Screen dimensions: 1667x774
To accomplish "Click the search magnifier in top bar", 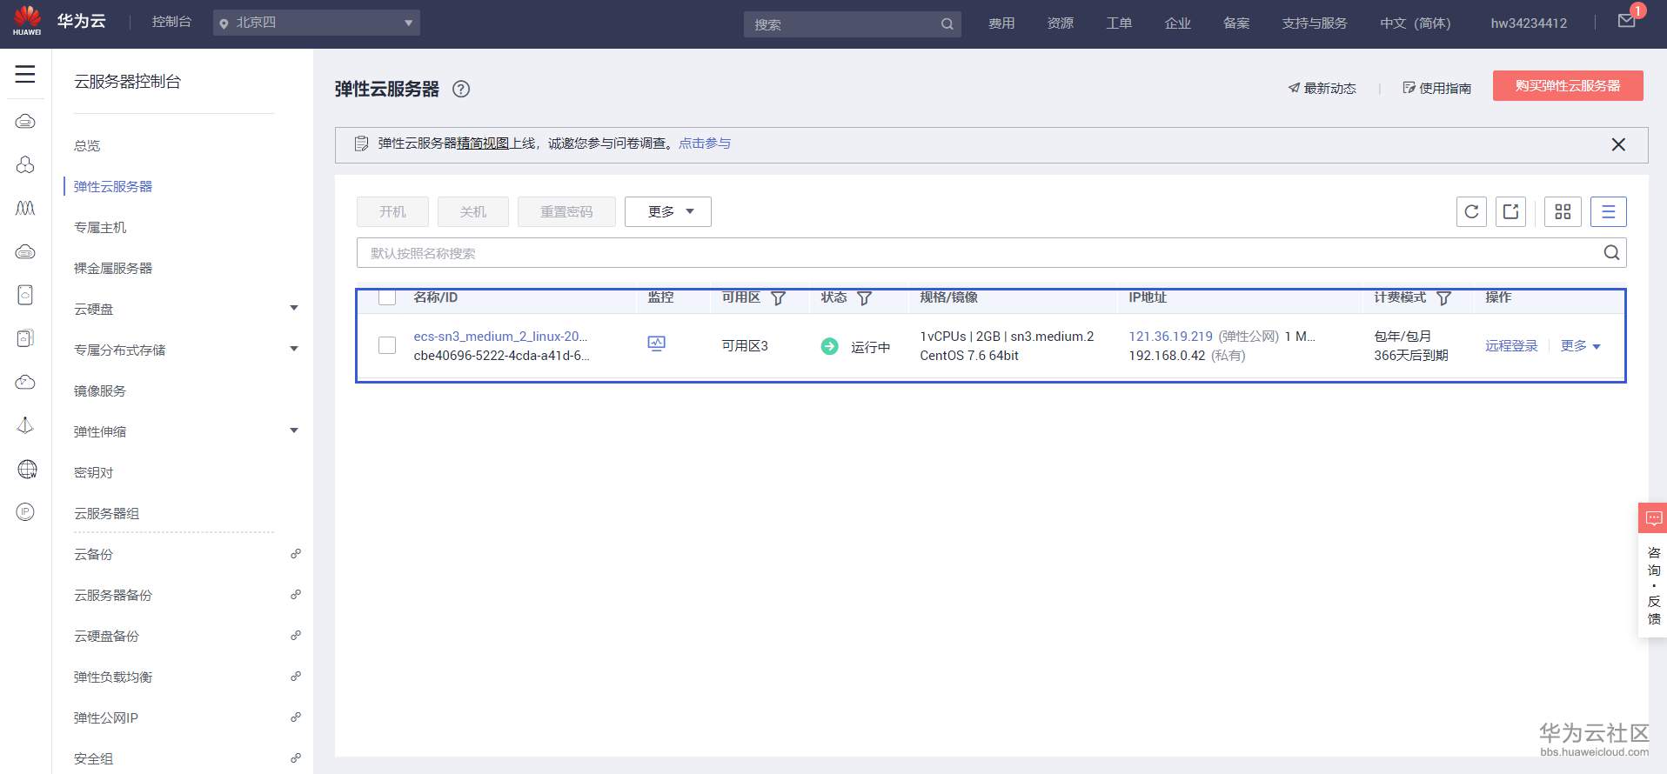I will 947,24.
